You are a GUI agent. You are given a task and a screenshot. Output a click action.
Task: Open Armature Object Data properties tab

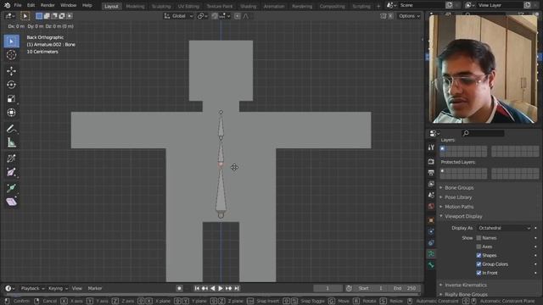coord(431,254)
